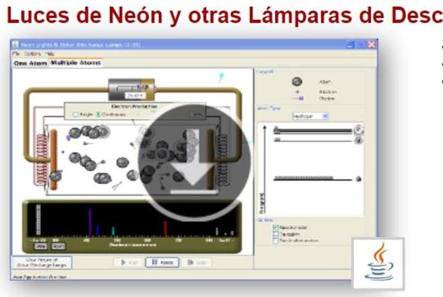Click the red spectral line in the spectrometer

(166, 228)
